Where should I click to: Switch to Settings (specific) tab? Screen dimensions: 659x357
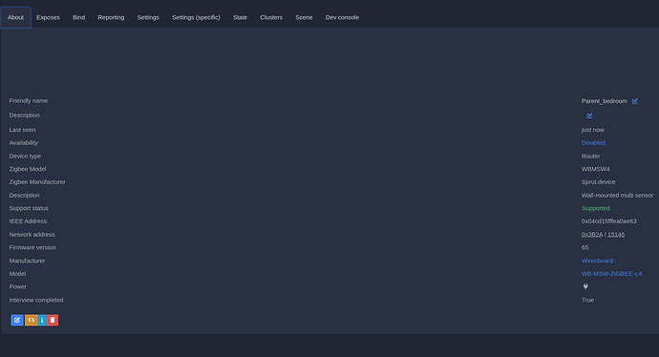click(196, 17)
